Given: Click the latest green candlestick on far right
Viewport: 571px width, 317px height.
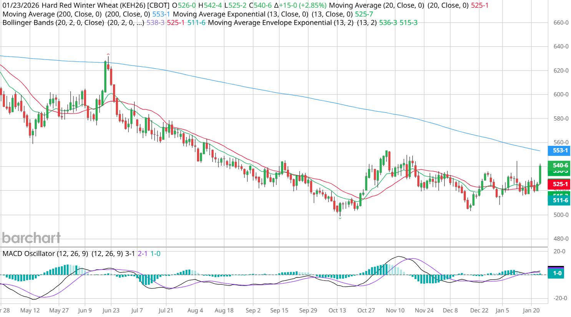Looking at the screenshot, I should [540, 174].
